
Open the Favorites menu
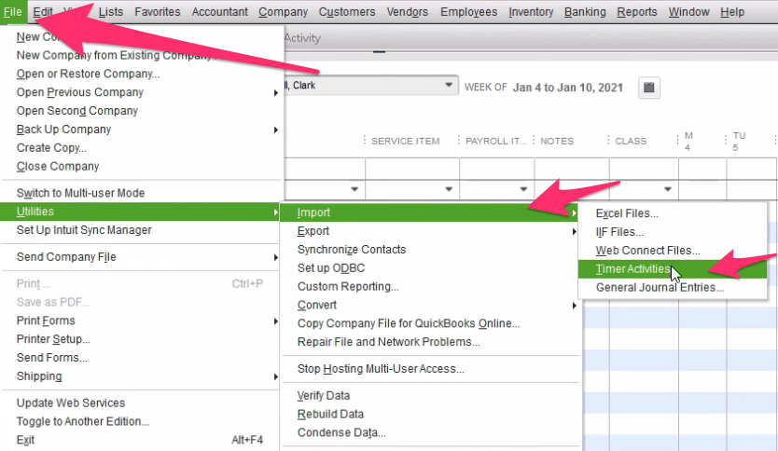(158, 12)
